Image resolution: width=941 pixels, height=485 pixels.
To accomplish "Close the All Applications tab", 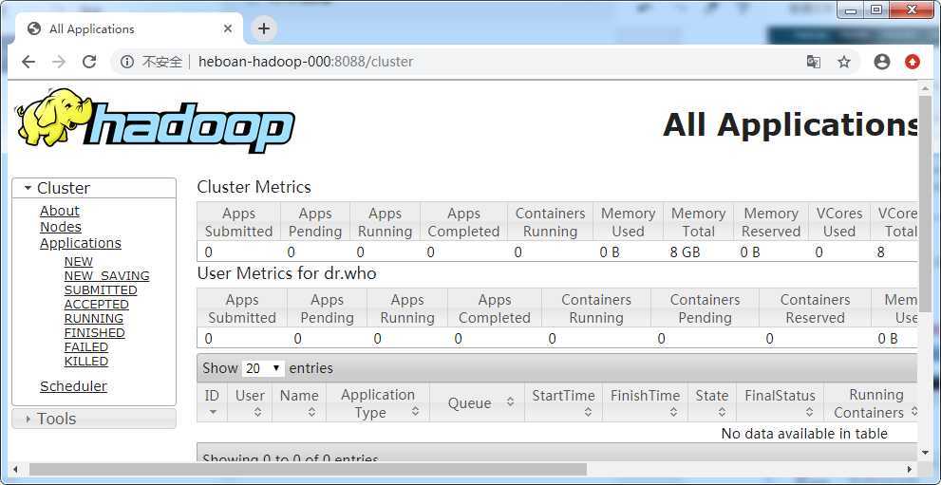I will pos(228,28).
